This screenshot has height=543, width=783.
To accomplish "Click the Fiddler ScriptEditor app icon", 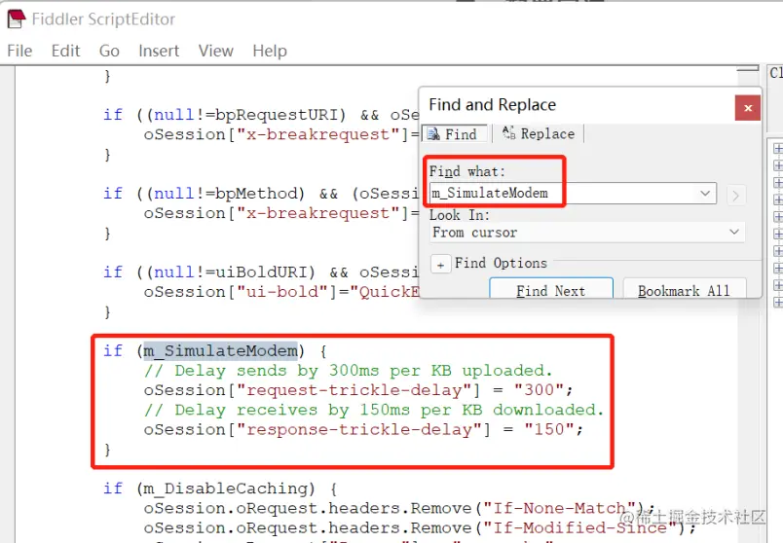I will tap(17, 18).
